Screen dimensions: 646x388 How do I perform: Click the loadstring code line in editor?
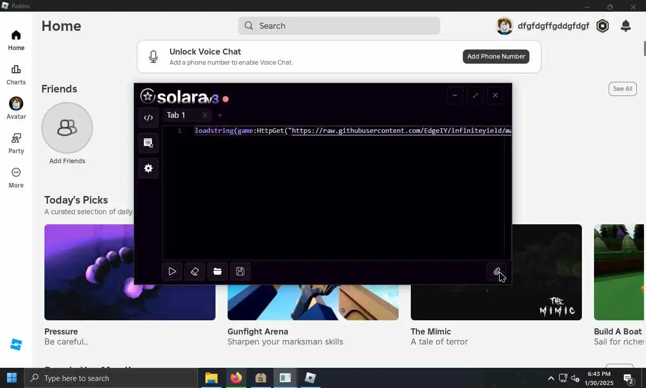[x=353, y=131]
